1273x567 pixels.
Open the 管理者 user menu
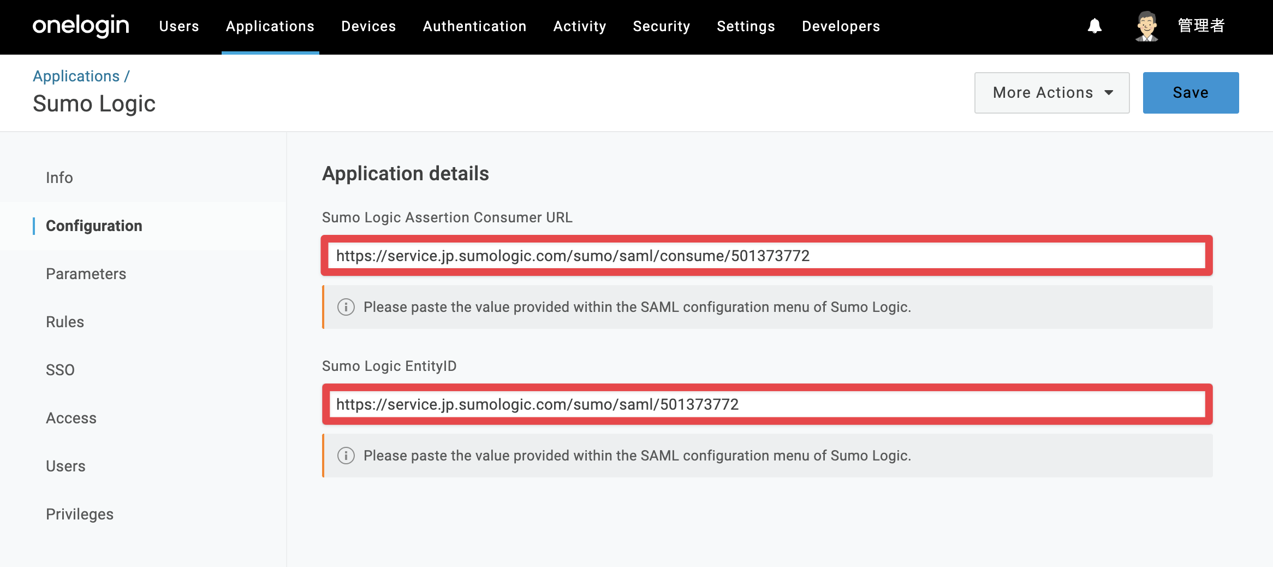click(x=1201, y=26)
